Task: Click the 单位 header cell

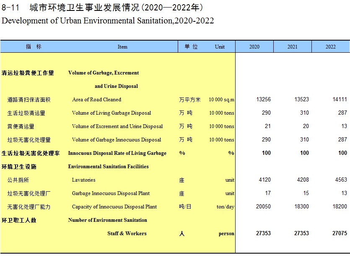Action: point(191,46)
